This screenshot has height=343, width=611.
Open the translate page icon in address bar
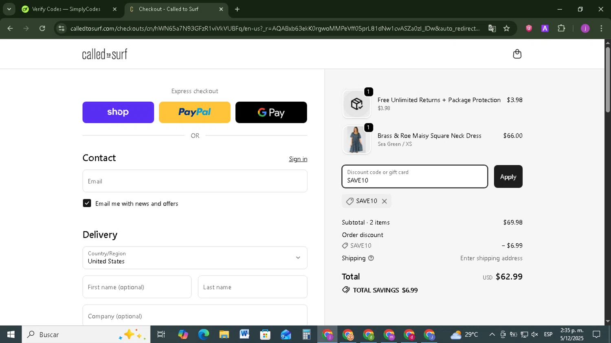[492, 28]
